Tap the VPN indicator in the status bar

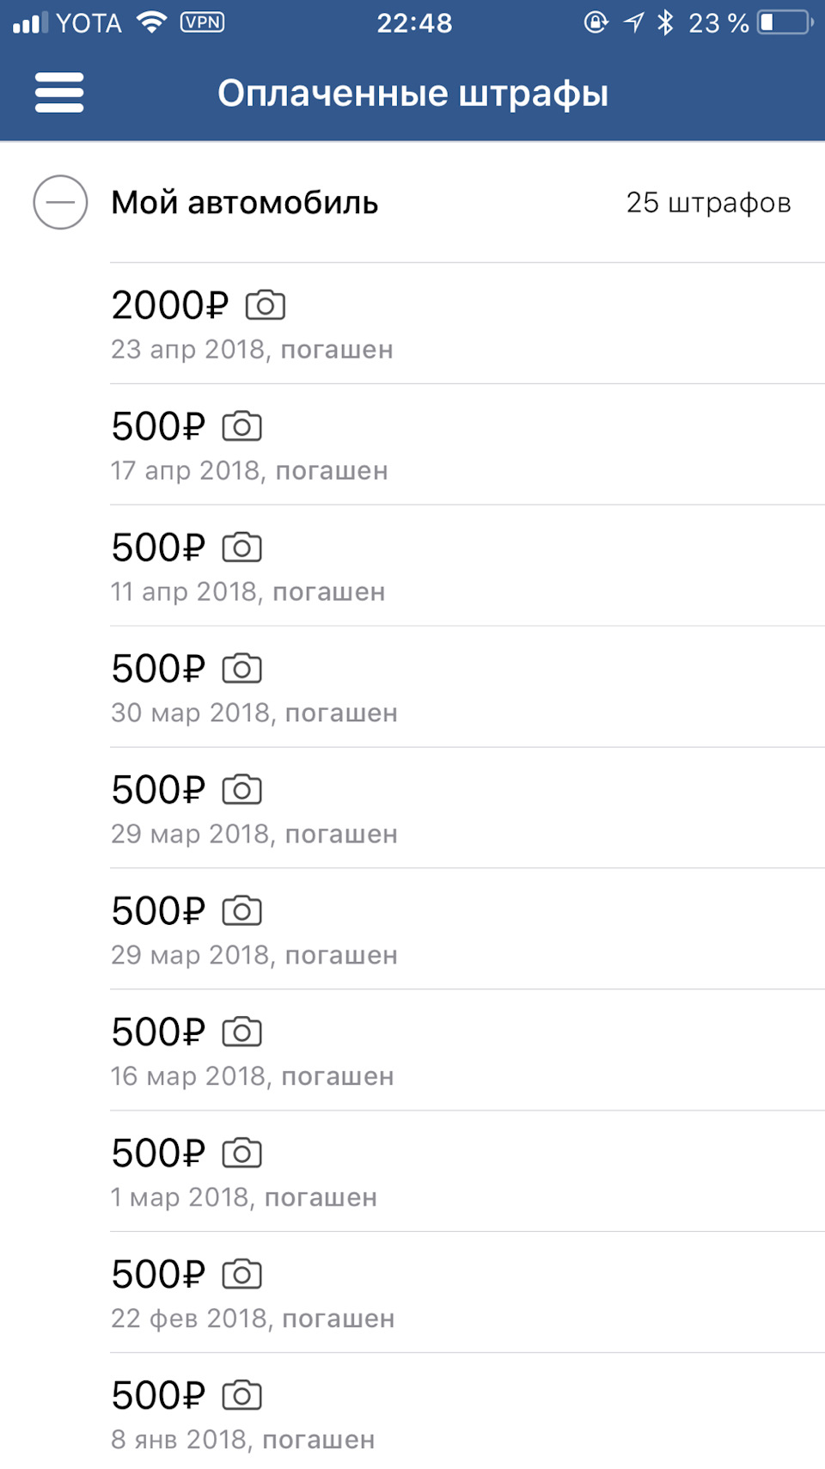point(202,22)
